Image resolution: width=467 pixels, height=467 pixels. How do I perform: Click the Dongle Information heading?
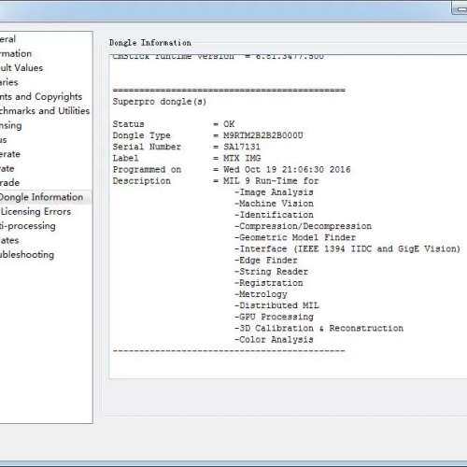(150, 43)
